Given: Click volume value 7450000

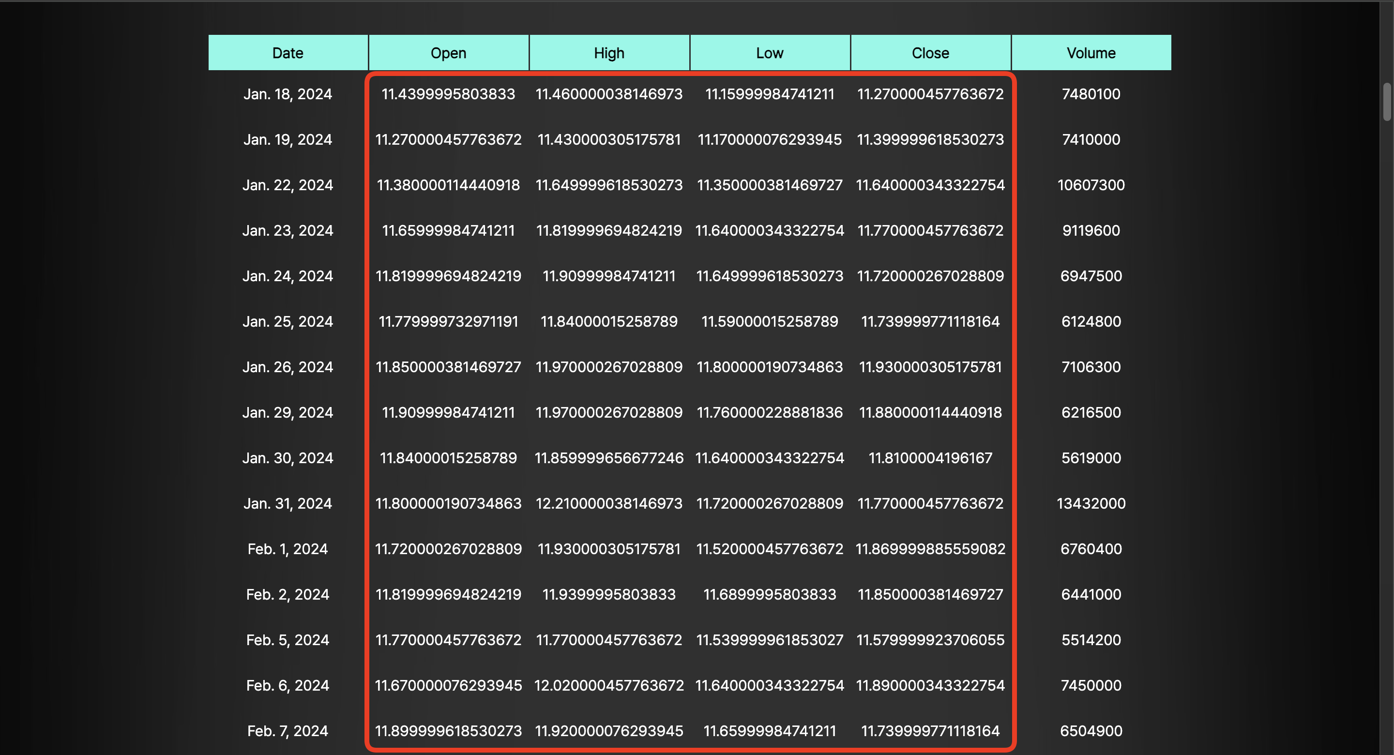Looking at the screenshot, I should pos(1091,685).
